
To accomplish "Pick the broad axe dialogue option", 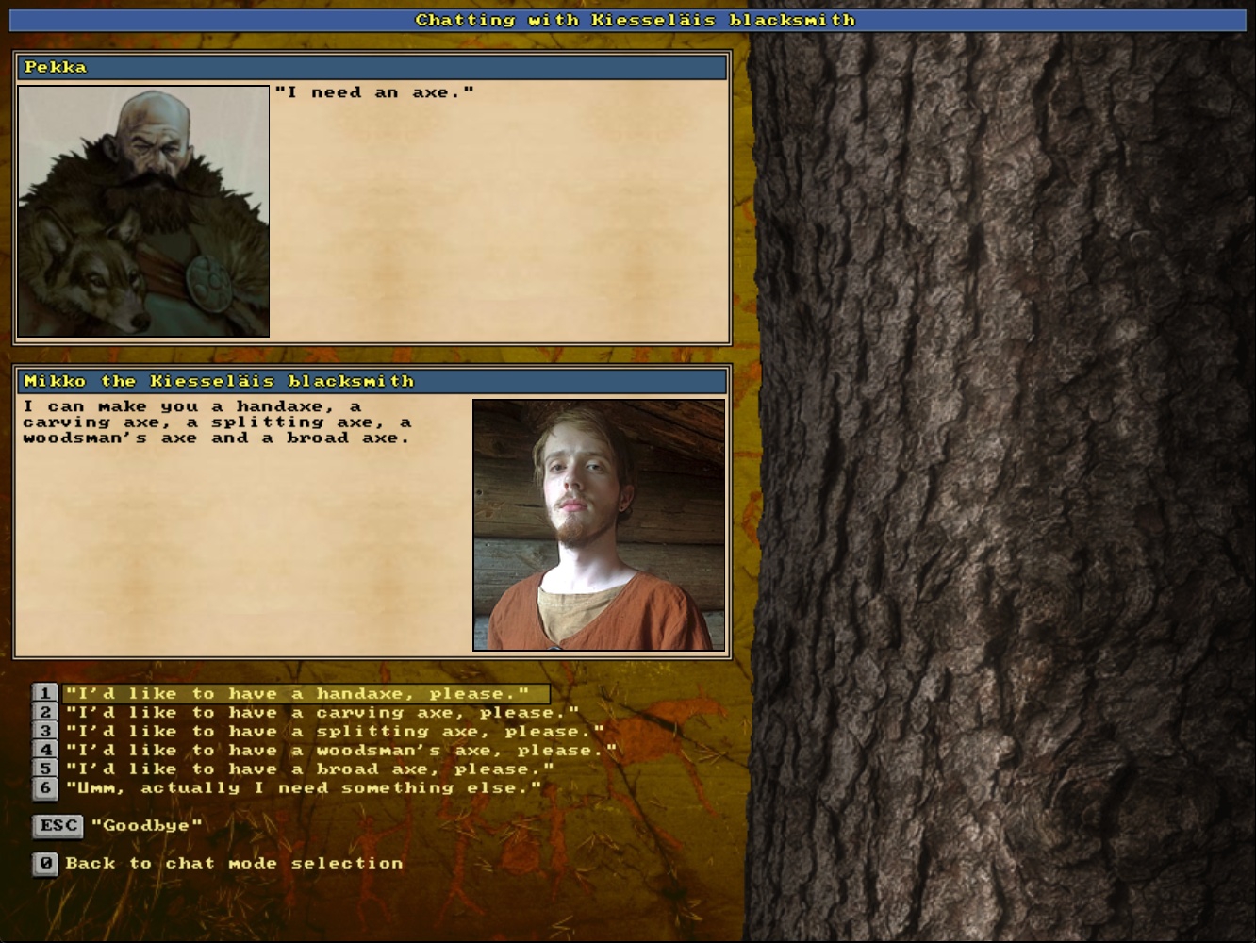I will pyautogui.click(x=309, y=769).
